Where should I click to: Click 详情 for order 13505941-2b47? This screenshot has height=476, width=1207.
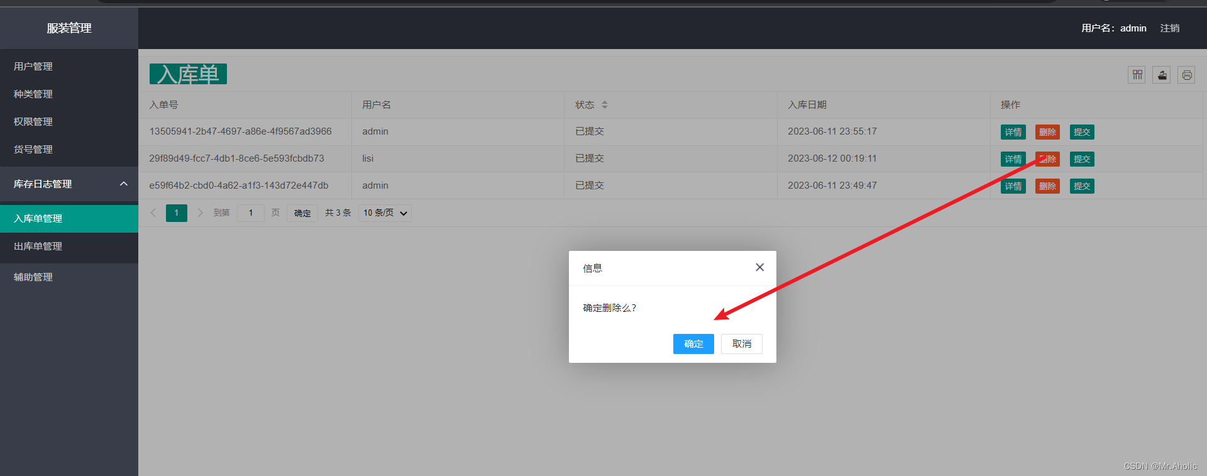(1013, 132)
